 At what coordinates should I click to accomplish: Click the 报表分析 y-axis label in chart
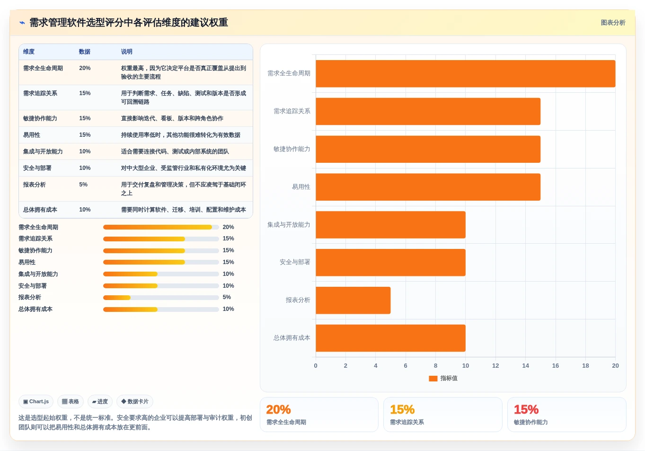point(298,300)
